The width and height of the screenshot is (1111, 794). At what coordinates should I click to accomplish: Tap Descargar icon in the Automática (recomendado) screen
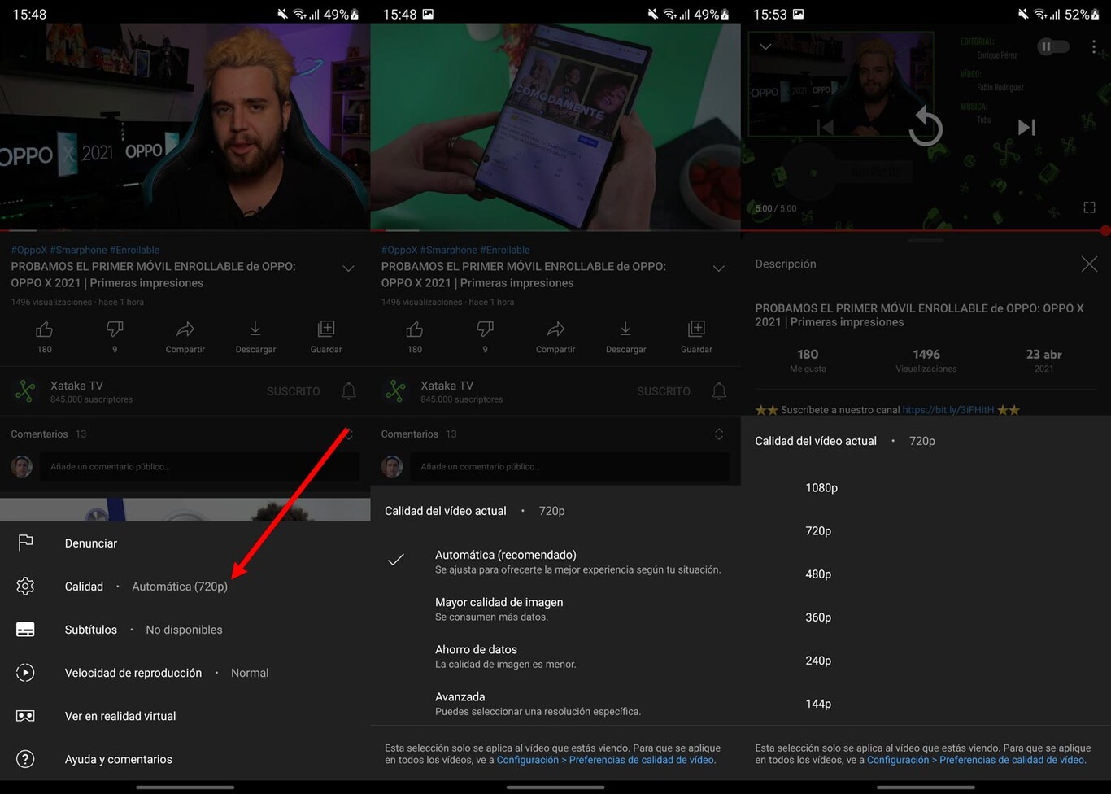pyautogui.click(x=625, y=329)
